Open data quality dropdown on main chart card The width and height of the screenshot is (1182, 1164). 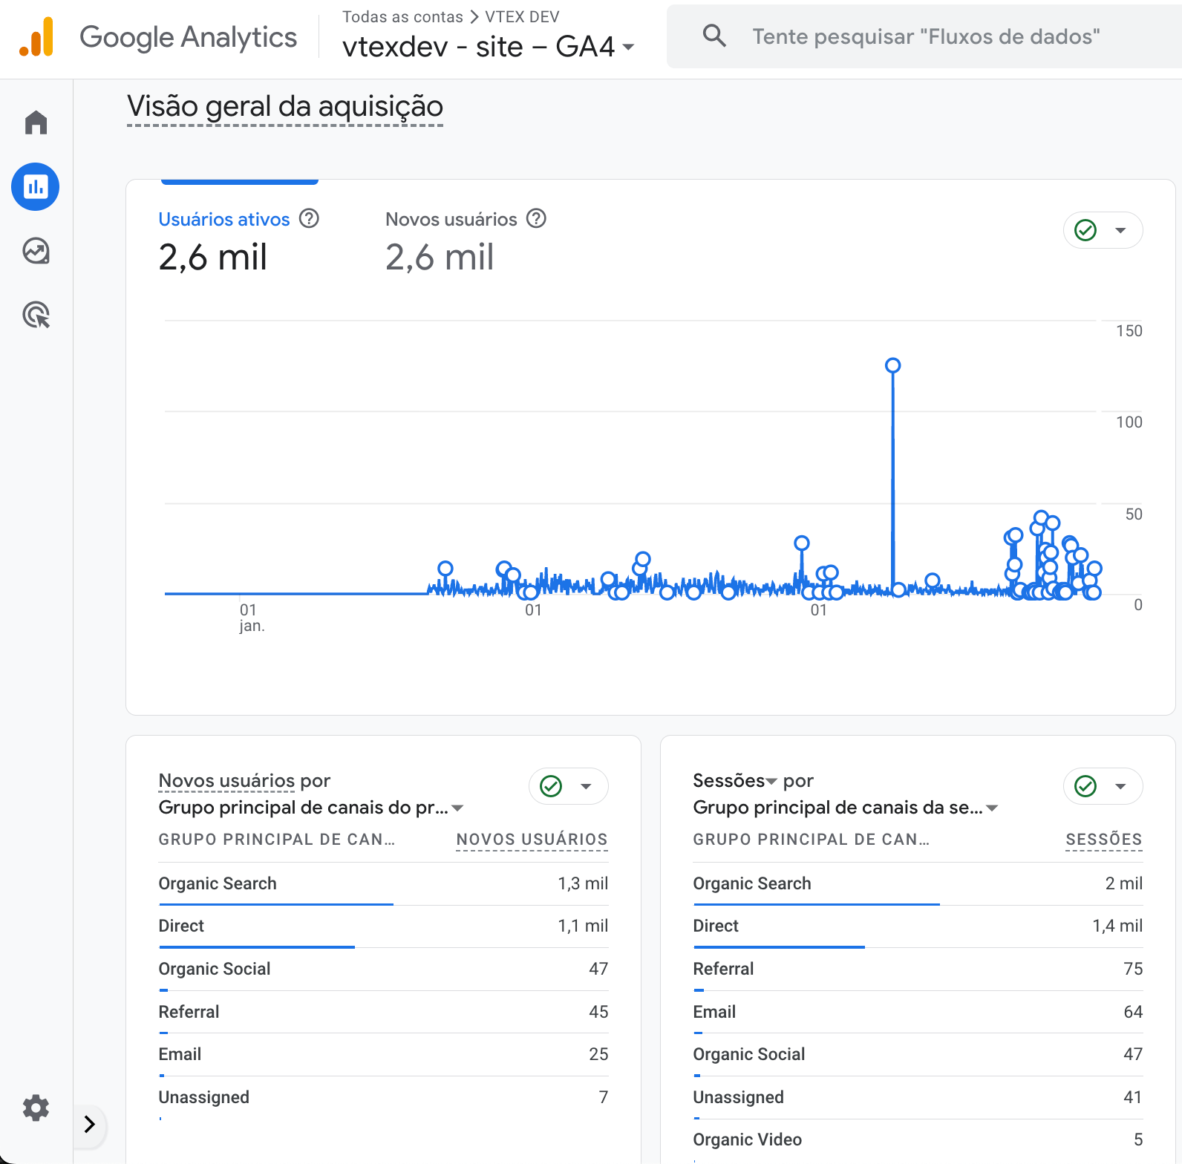[x=1103, y=230]
